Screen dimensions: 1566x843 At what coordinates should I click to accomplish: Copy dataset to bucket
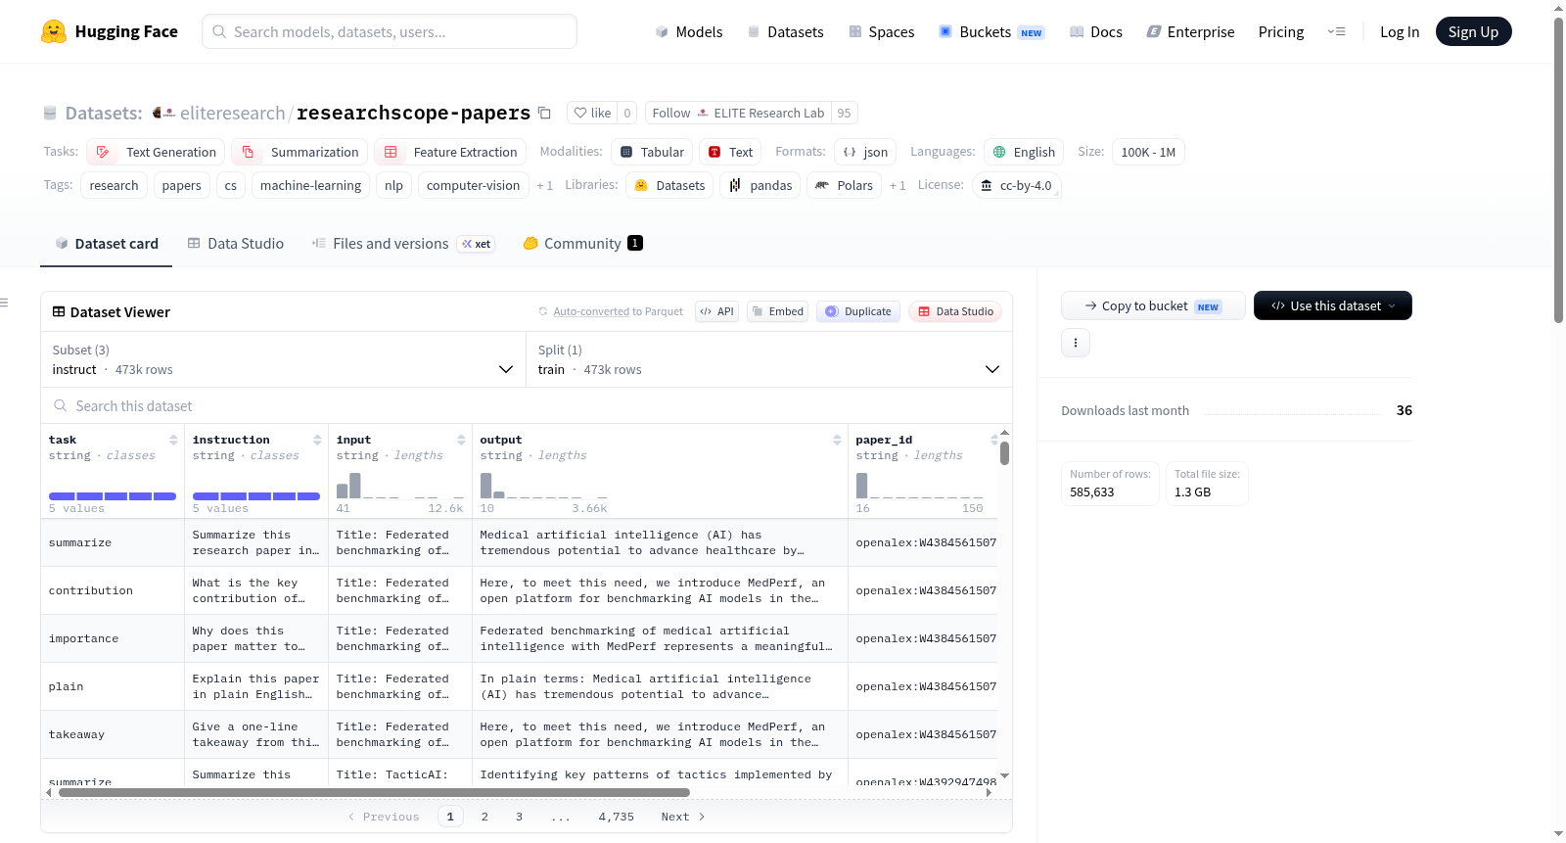(x=1153, y=305)
